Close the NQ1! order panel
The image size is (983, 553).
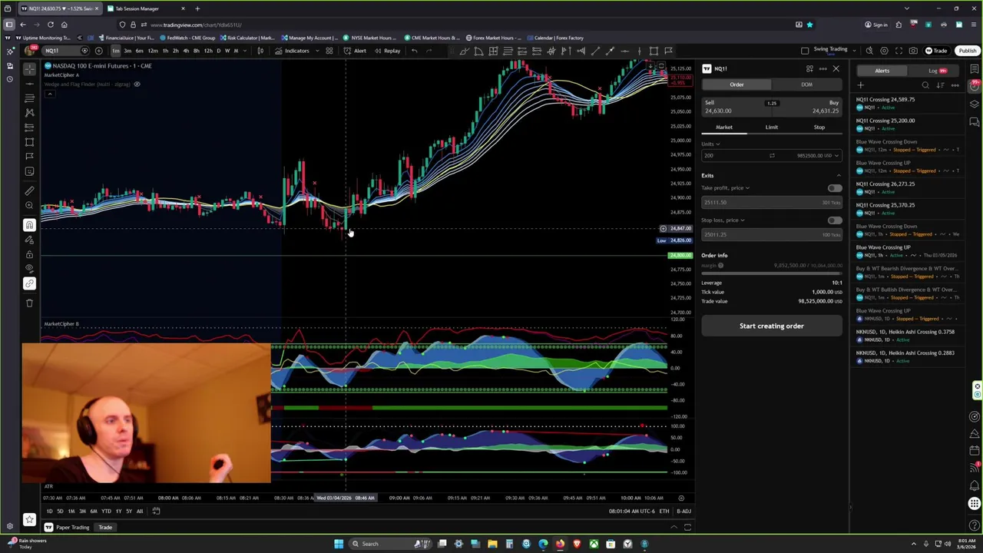click(x=836, y=69)
